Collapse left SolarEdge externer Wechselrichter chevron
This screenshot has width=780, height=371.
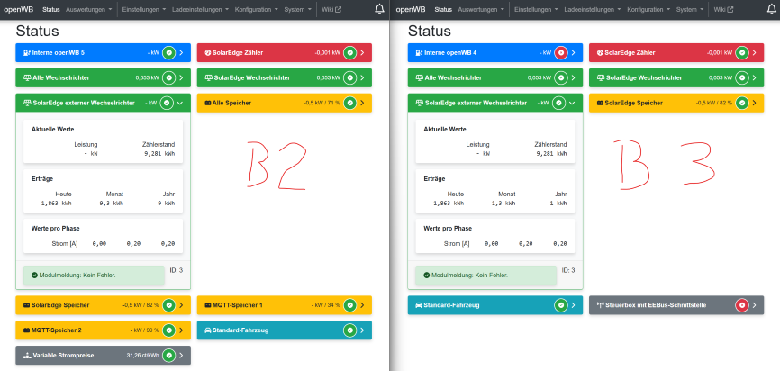tap(179, 103)
